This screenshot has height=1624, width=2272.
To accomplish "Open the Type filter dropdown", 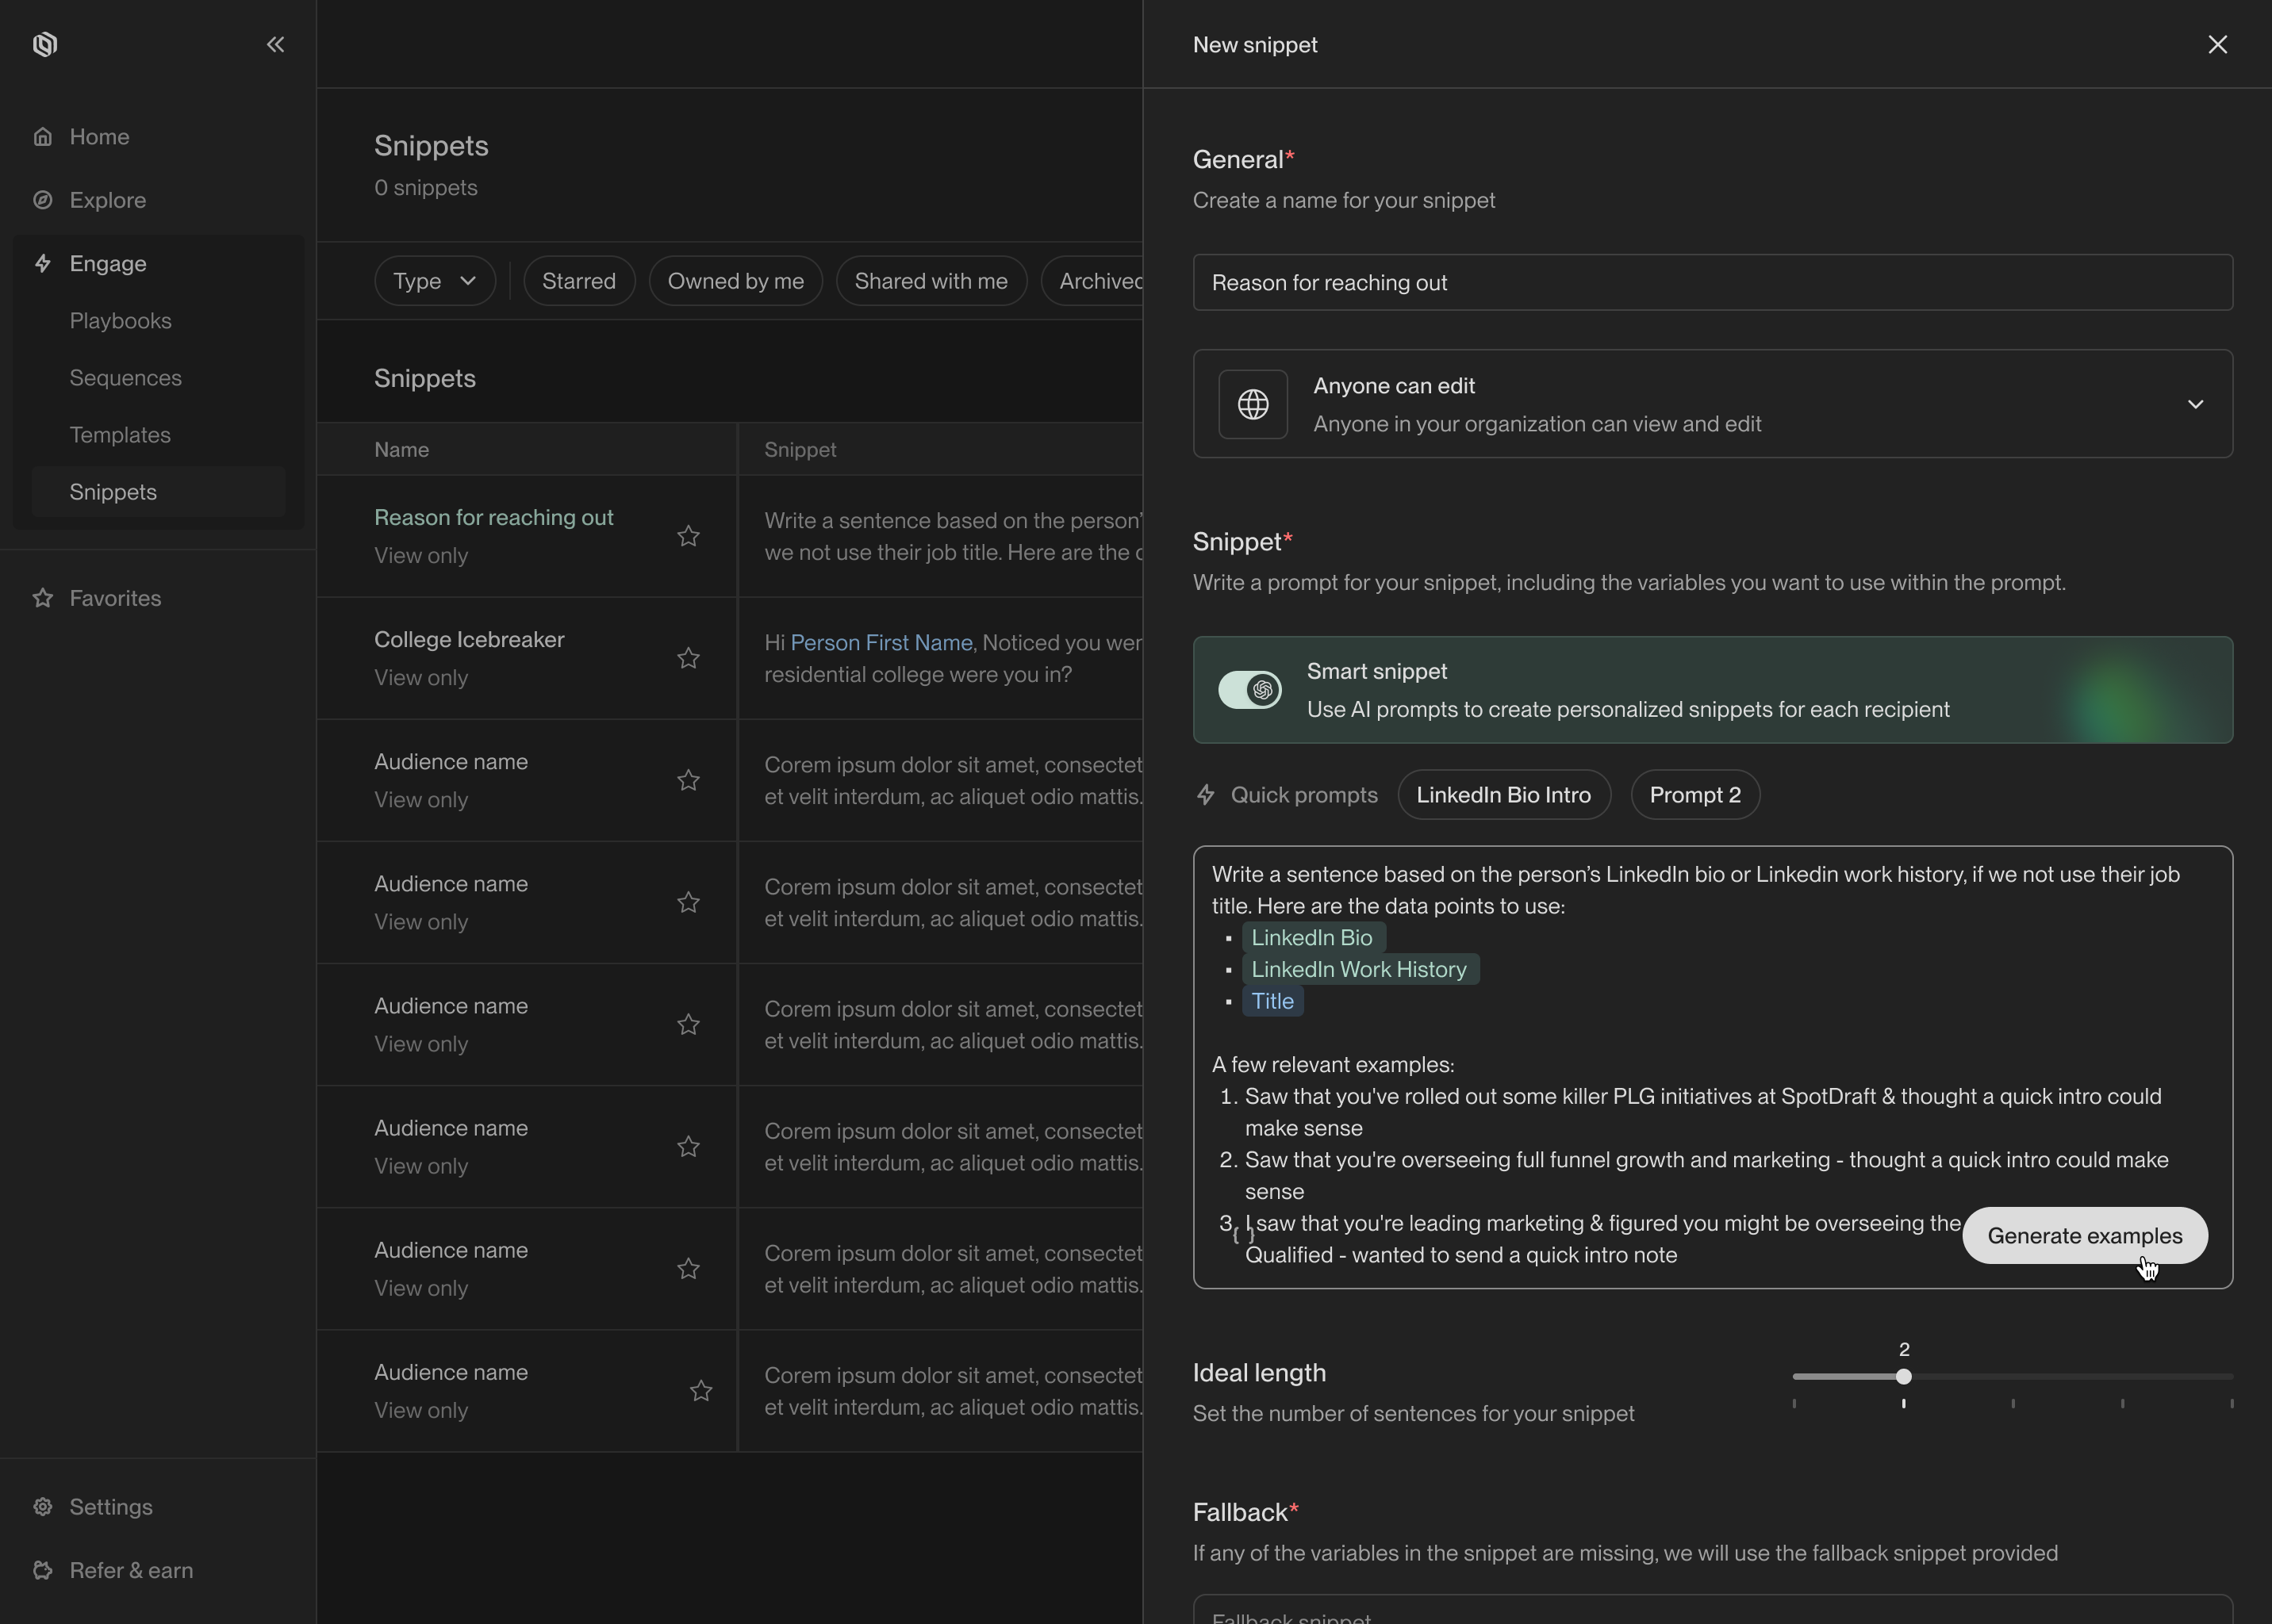I will (434, 281).
